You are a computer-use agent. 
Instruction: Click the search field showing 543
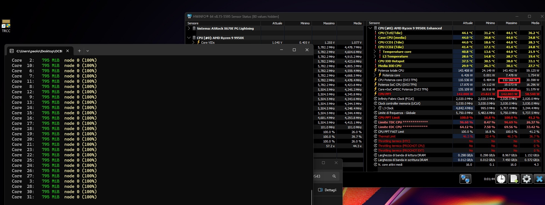tap(326, 176)
